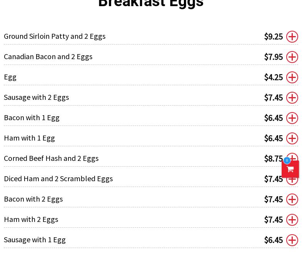The width and height of the screenshot is (302, 263).
Task: Add Ground Sirloin Patty and 2 Eggs
Action: click(x=292, y=37)
